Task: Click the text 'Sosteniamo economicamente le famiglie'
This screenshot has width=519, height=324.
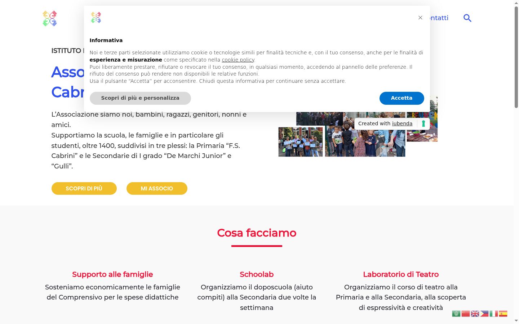Action: click(112, 287)
